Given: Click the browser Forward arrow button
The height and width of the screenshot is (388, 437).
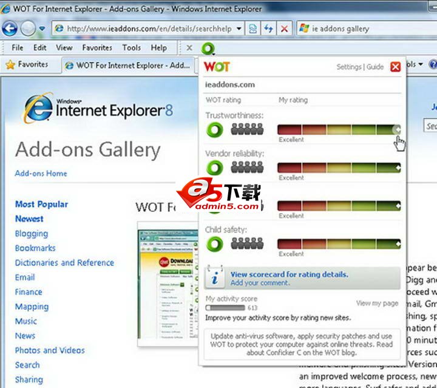Looking at the screenshot, I should (x=28, y=29).
